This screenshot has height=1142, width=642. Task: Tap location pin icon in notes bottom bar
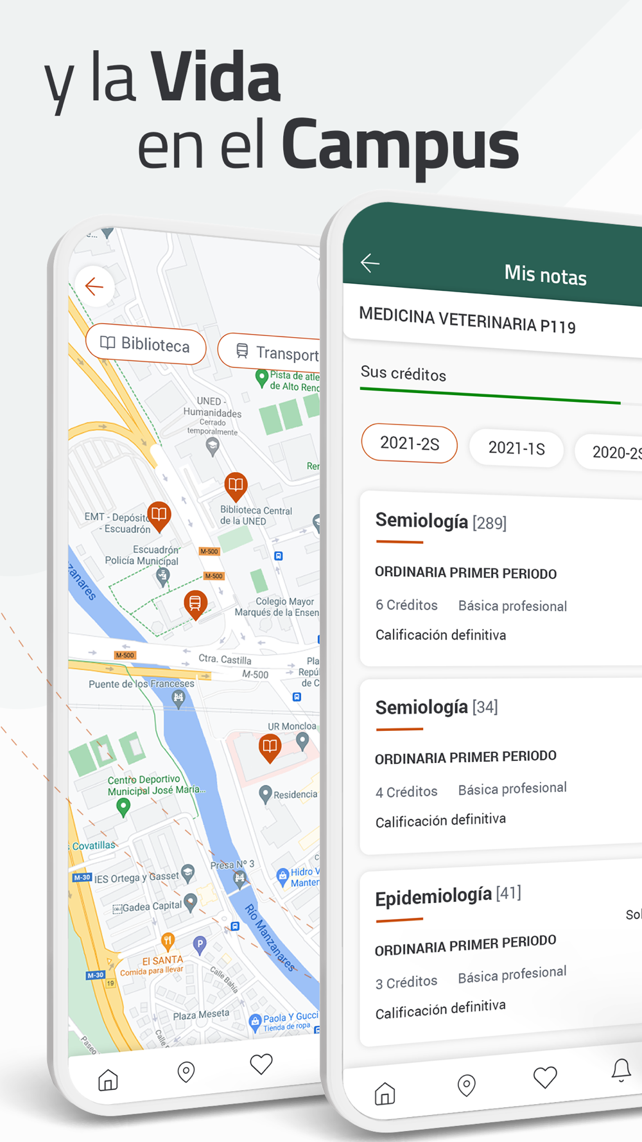[x=466, y=1085]
